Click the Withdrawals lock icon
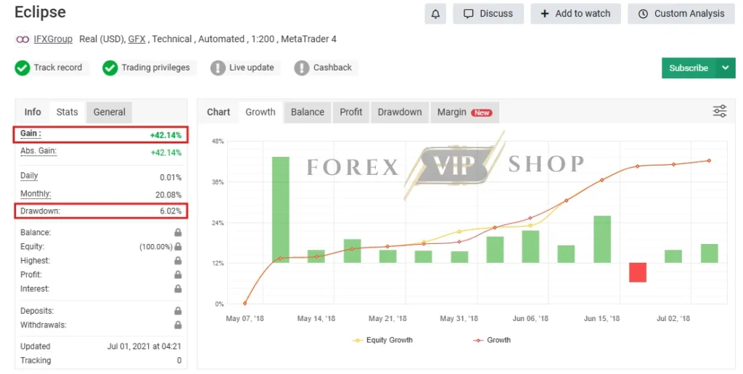 pos(178,325)
